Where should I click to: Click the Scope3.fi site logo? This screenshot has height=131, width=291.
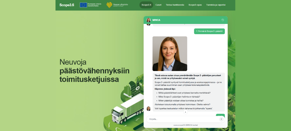[67, 5]
